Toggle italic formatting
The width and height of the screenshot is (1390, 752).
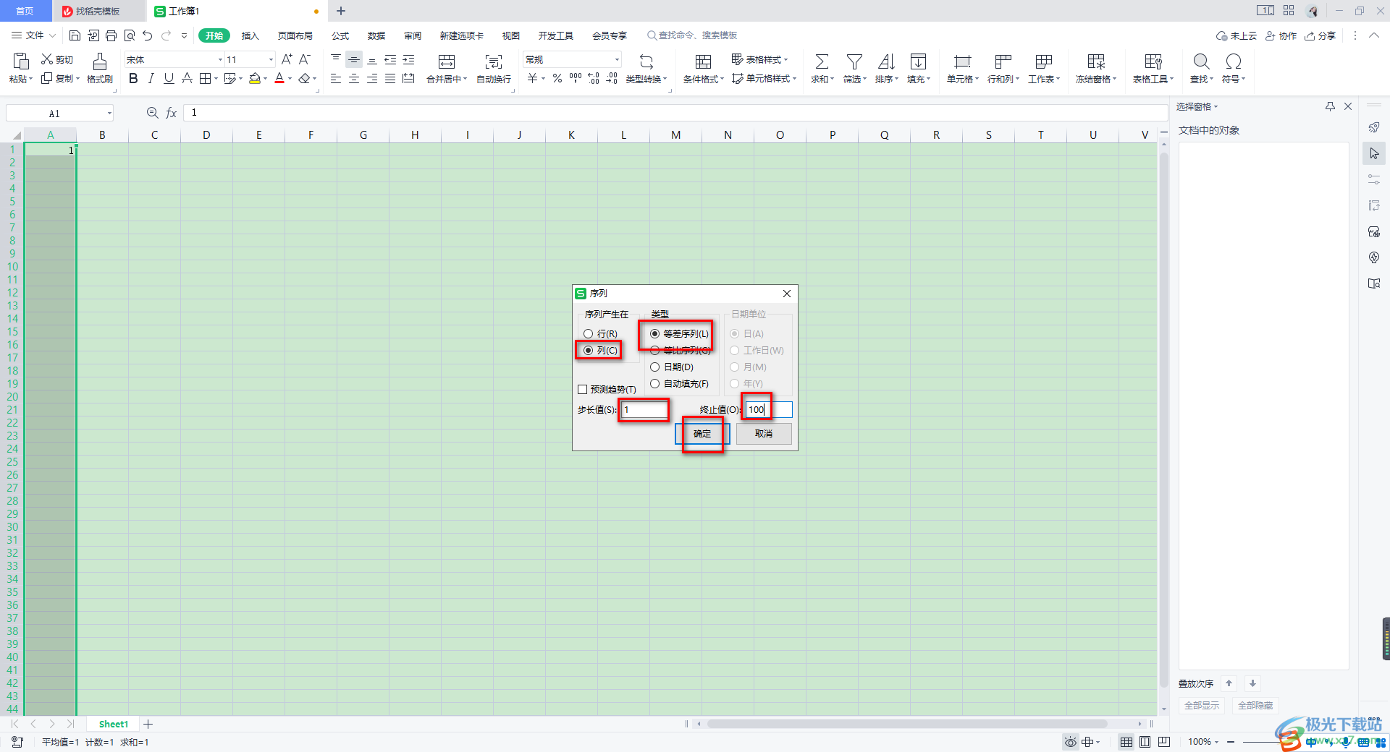[151, 79]
